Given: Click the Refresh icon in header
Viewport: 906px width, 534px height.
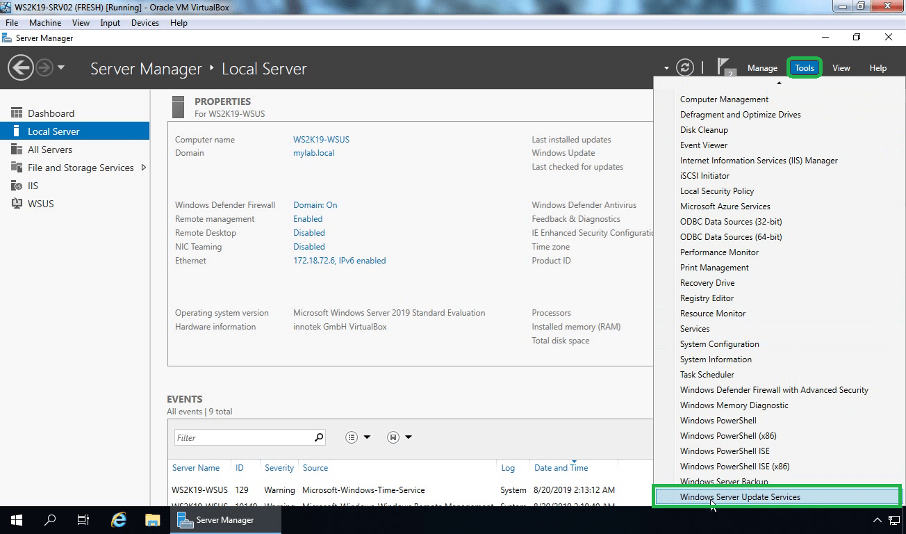Looking at the screenshot, I should point(685,67).
